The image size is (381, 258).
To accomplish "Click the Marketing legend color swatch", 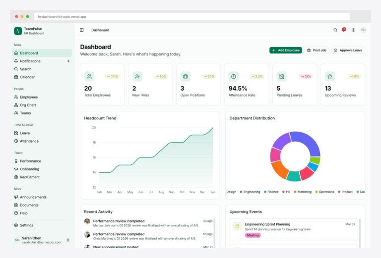I will 295,192.
